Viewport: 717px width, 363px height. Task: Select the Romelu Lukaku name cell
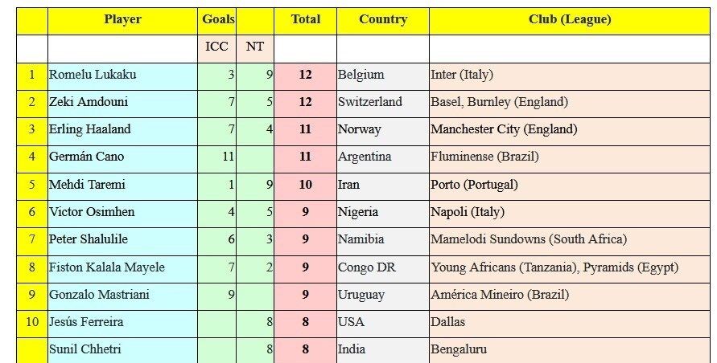[x=122, y=75]
